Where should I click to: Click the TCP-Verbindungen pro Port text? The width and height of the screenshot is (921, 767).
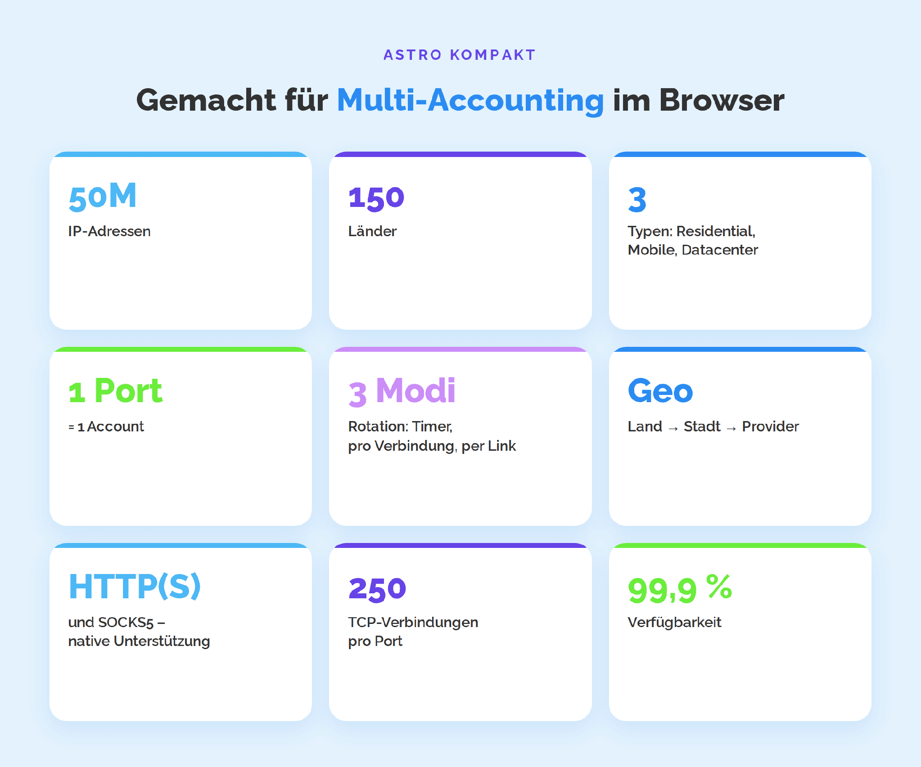coord(413,632)
